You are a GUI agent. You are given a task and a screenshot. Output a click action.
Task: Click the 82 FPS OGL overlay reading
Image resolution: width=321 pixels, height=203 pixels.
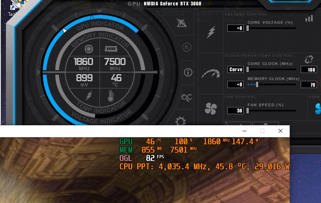point(155,158)
